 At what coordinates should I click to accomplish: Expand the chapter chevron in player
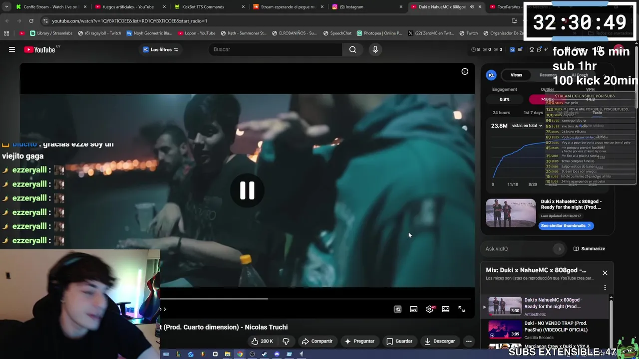pyautogui.click(x=164, y=309)
